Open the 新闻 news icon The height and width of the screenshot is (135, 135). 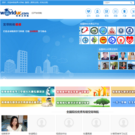click(x=106, y=12)
